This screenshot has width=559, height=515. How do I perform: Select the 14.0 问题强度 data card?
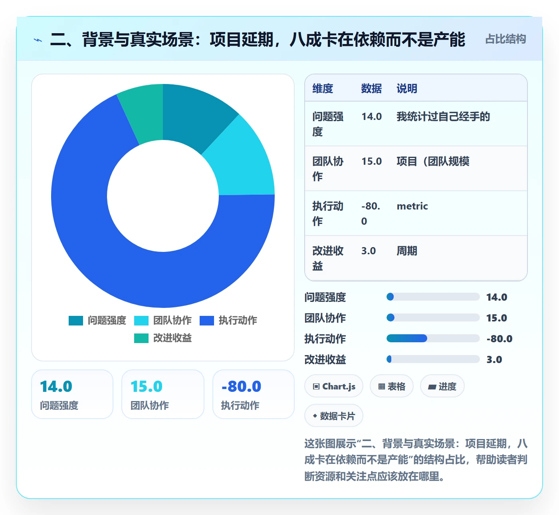72,394
